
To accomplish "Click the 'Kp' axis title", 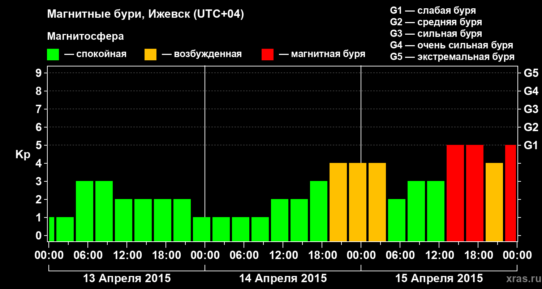I will click(x=23, y=154).
